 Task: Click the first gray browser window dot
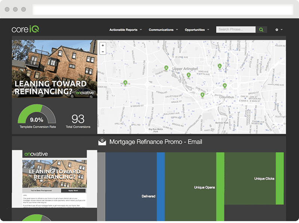pyautogui.click(x=7, y=9)
